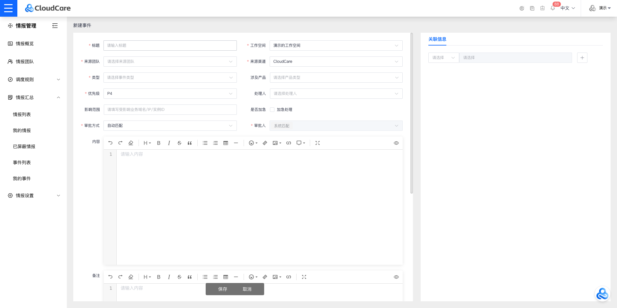The width and height of the screenshot is (617, 308).
Task: Insert a table in 内容 editor
Action: pyautogui.click(x=226, y=143)
